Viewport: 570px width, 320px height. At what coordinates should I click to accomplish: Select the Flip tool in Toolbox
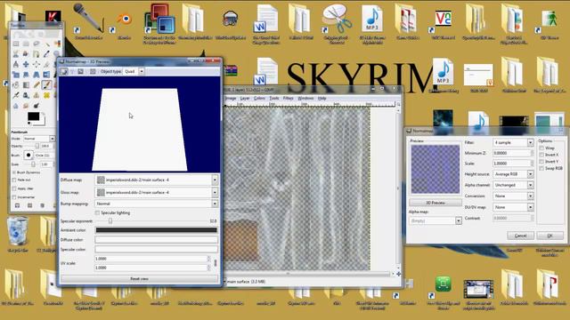pos(46,75)
